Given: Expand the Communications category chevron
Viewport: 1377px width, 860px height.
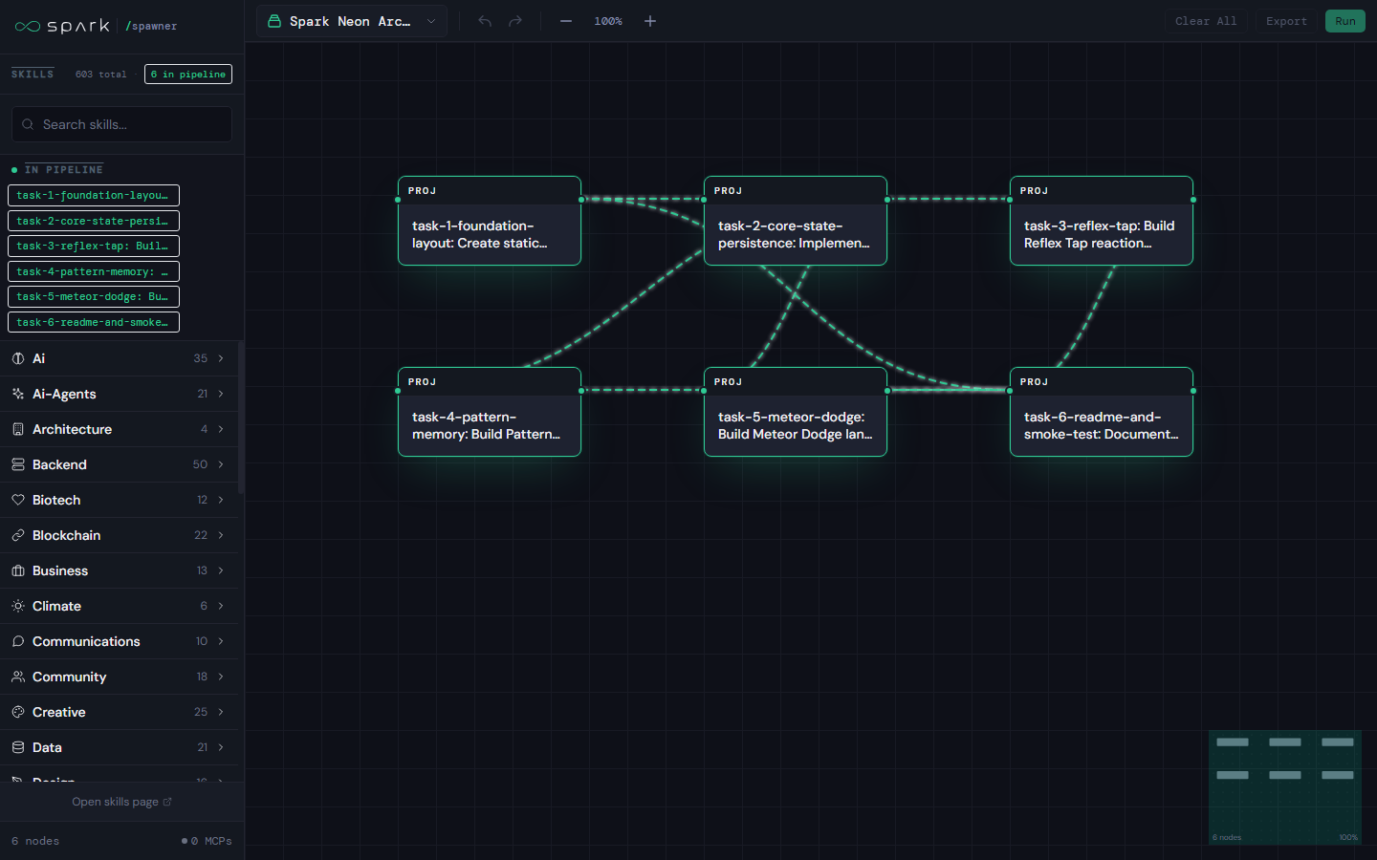Looking at the screenshot, I should point(221,641).
